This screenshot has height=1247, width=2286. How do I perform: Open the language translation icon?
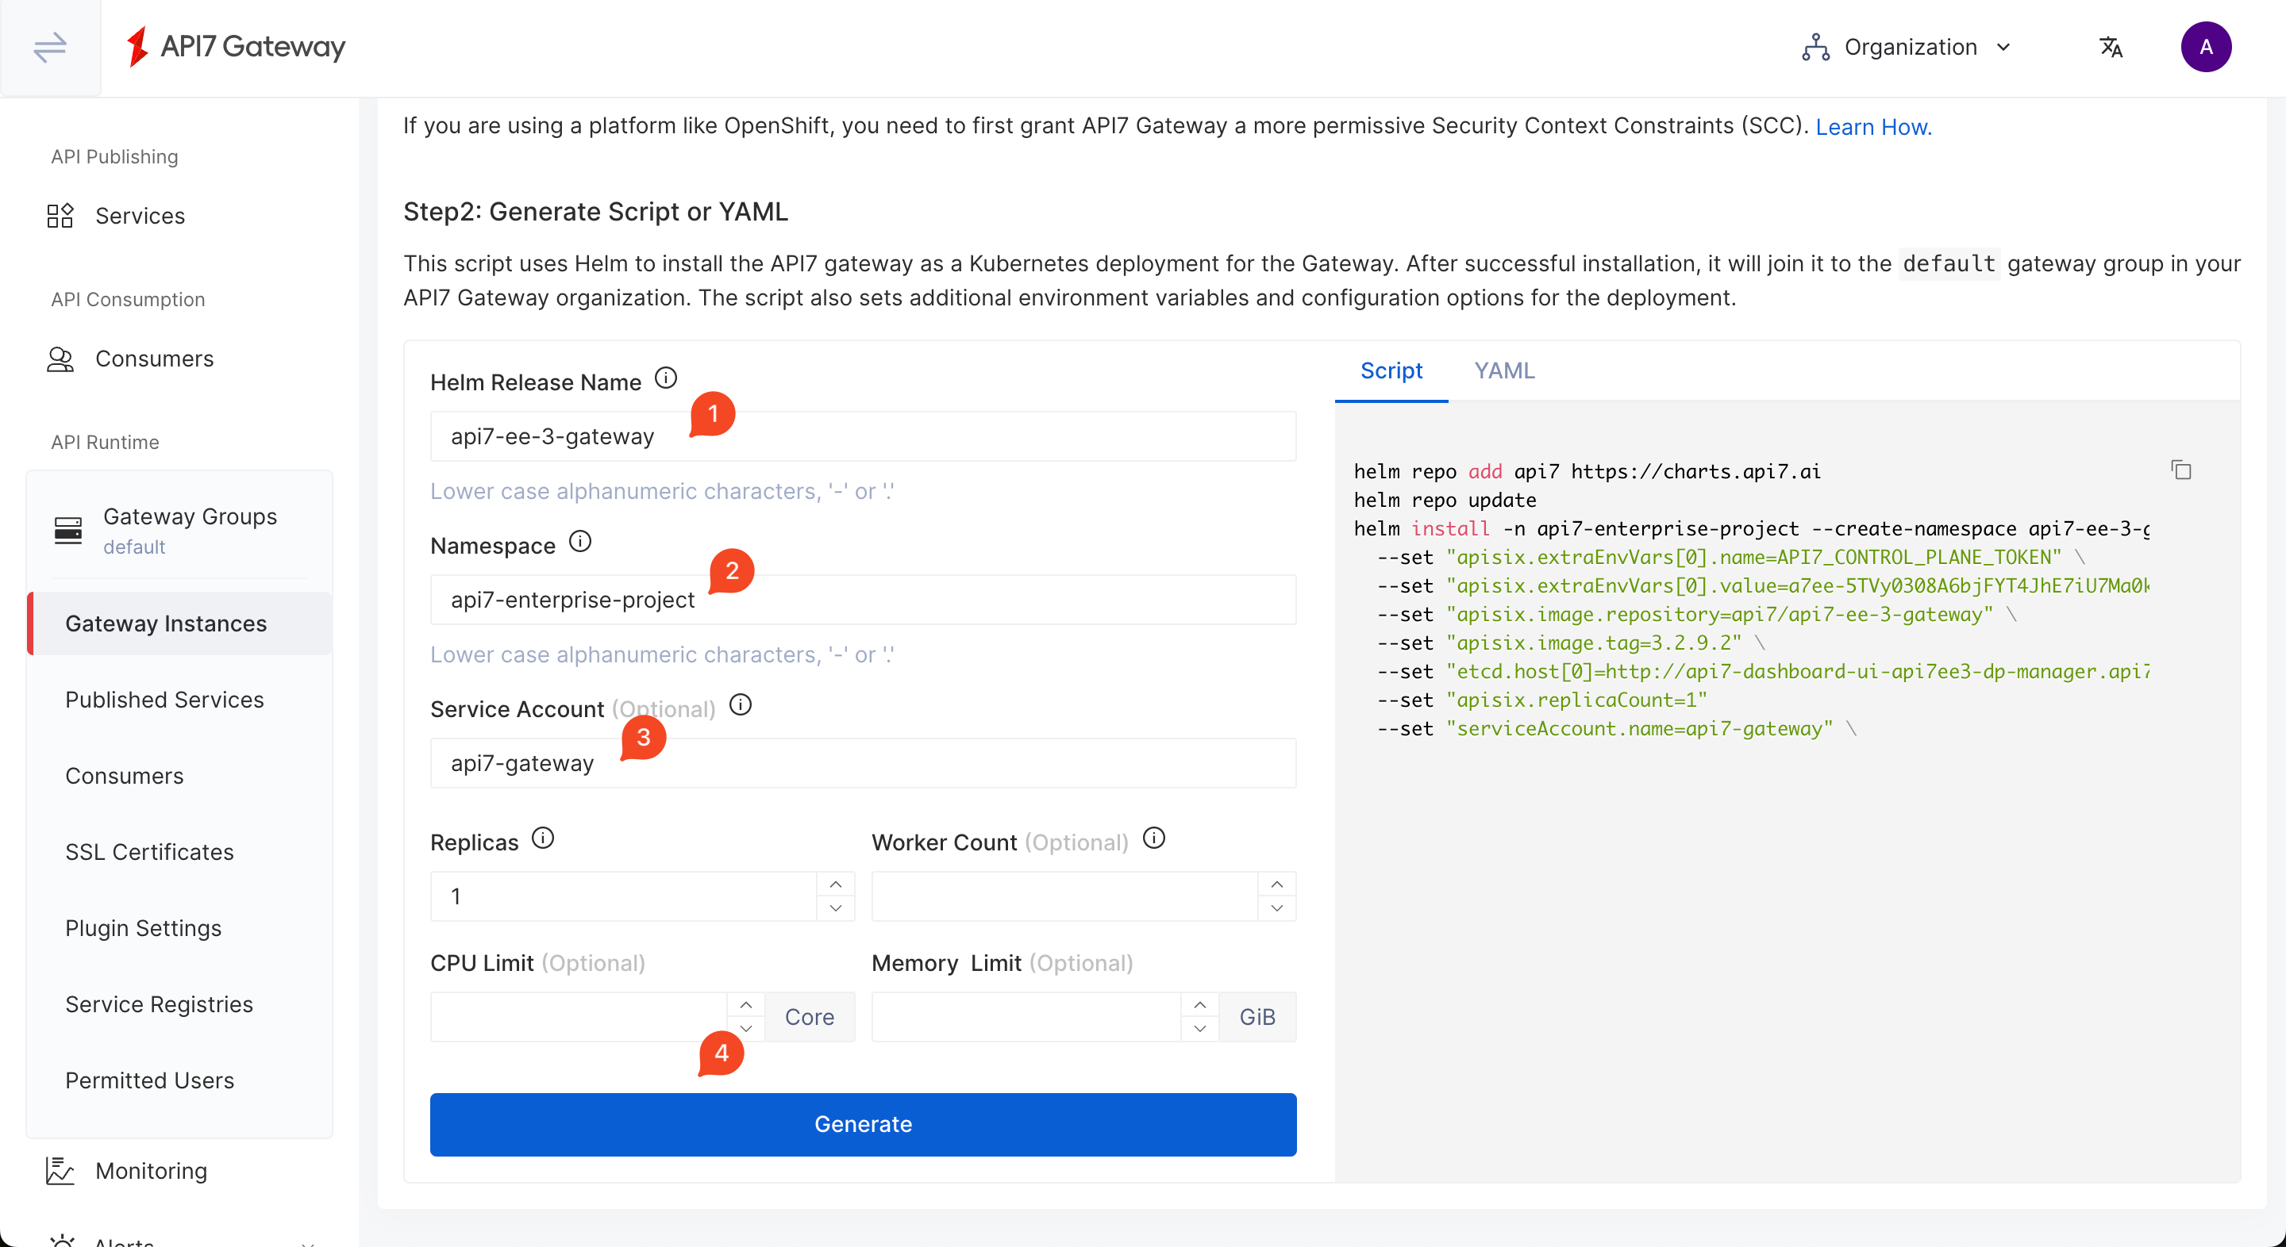(2111, 47)
